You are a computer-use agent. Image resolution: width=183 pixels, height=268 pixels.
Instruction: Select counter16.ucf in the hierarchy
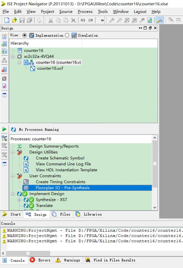50,68
